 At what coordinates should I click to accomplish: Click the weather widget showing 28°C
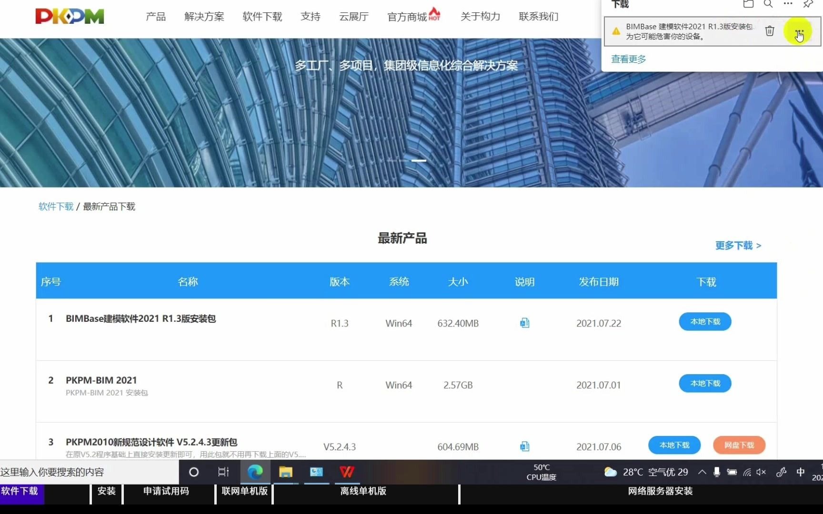tap(646, 472)
